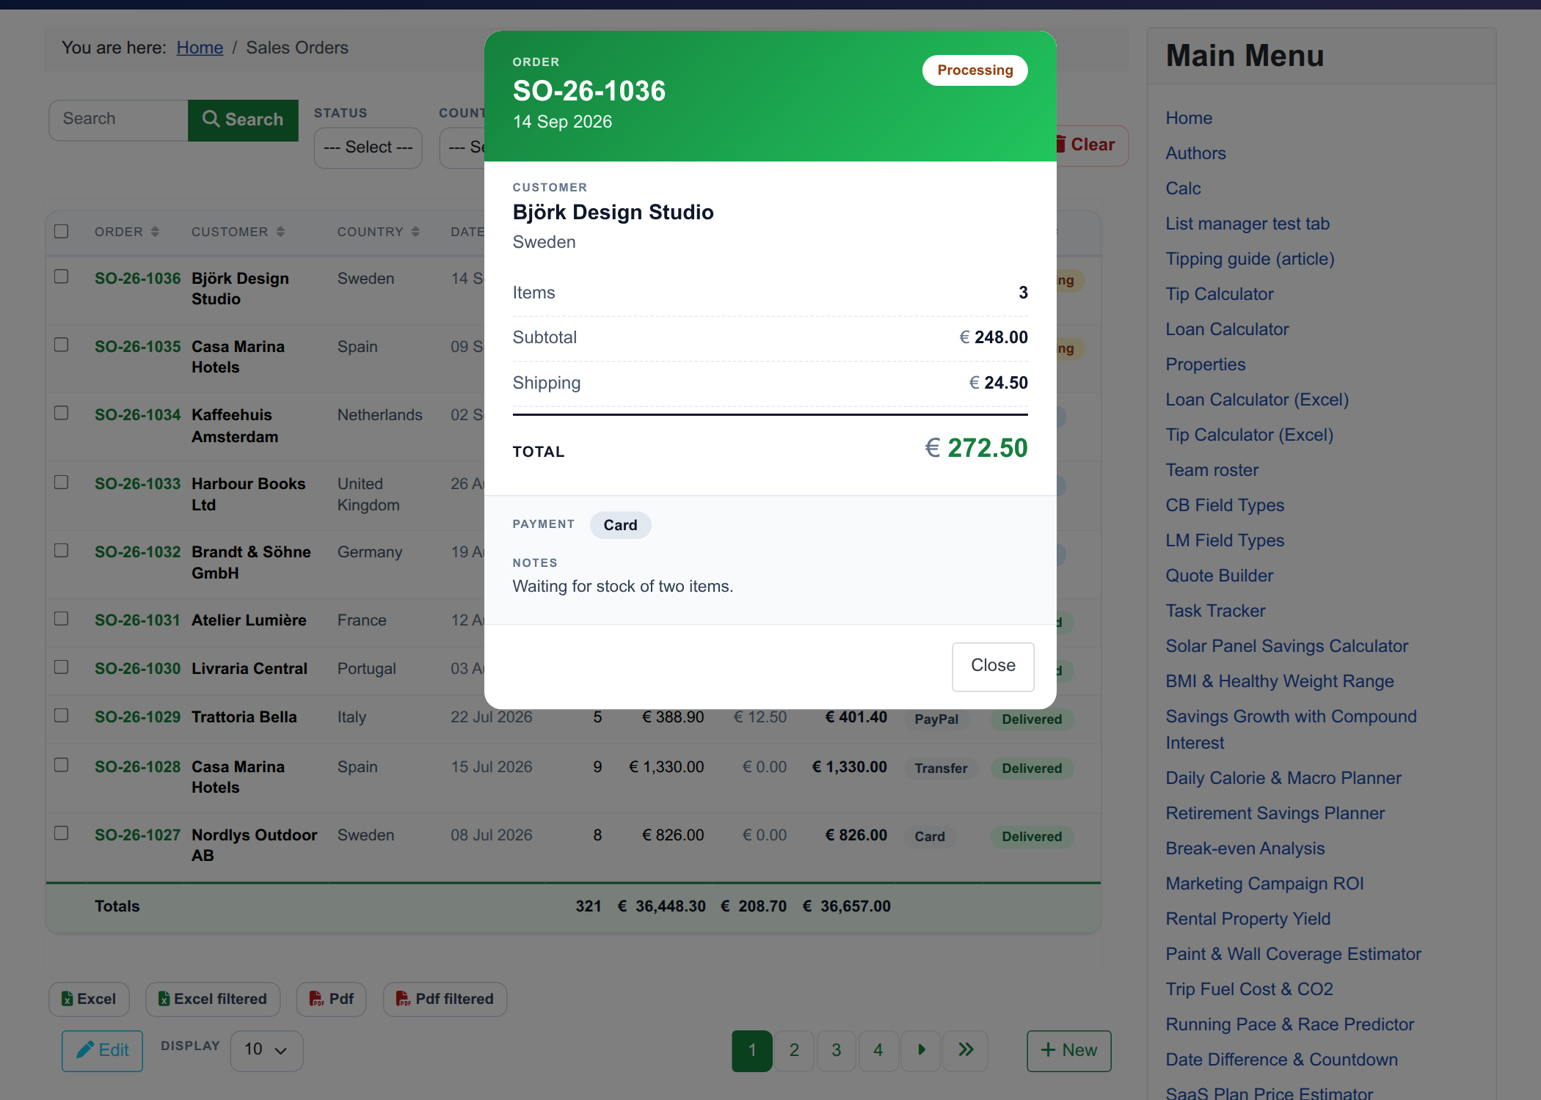Sort by the Country column arrows
This screenshot has height=1100, width=1541.
tap(415, 232)
